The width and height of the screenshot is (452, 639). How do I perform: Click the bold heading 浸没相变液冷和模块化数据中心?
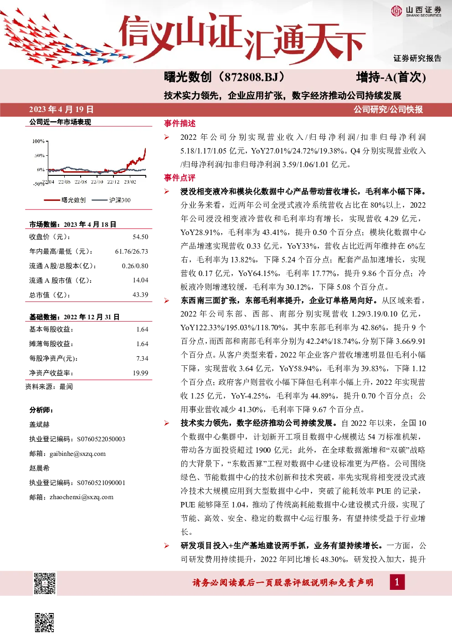(303, 192)
